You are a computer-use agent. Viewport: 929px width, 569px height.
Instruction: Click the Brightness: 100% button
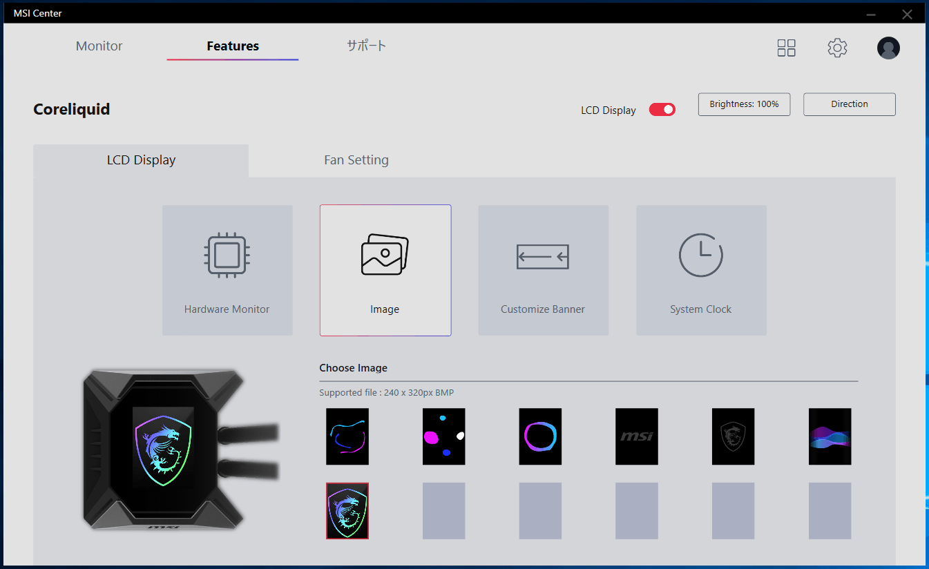click(744, 104)
